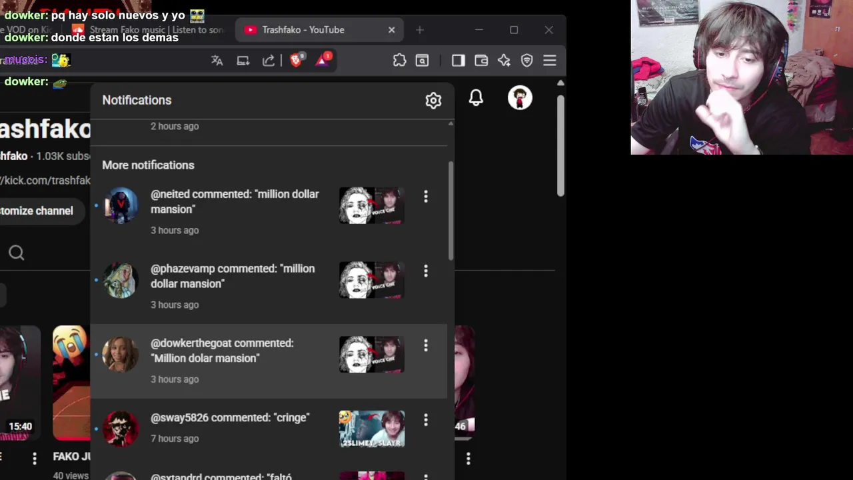This screenshot has height=480, width=853.
Task: Click the share page icon in address bar
Action: (269, 61)
